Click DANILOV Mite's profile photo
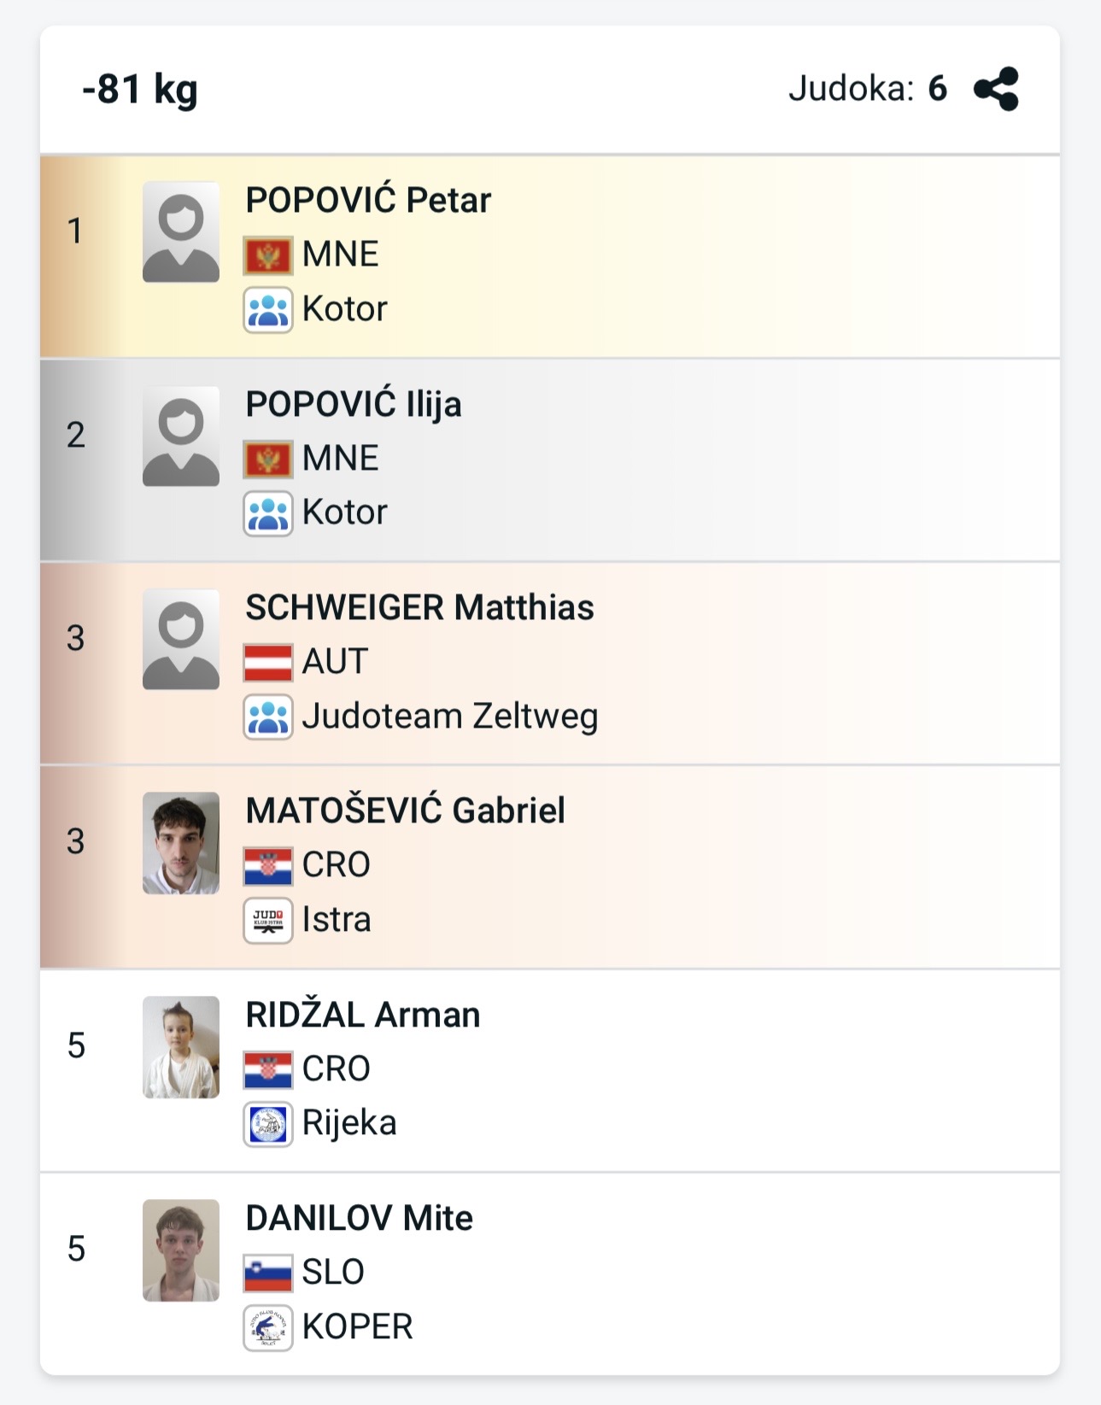This screenshot has width=1101, height=1405. click(x=181, y=1250)
